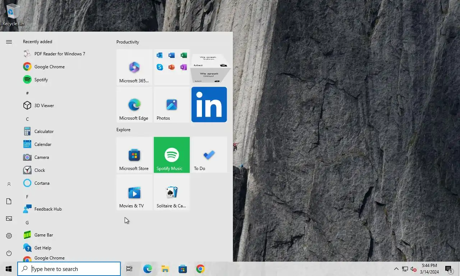
Task: Open Settings gear in Start sidebar
Action: tap(9, 236)
